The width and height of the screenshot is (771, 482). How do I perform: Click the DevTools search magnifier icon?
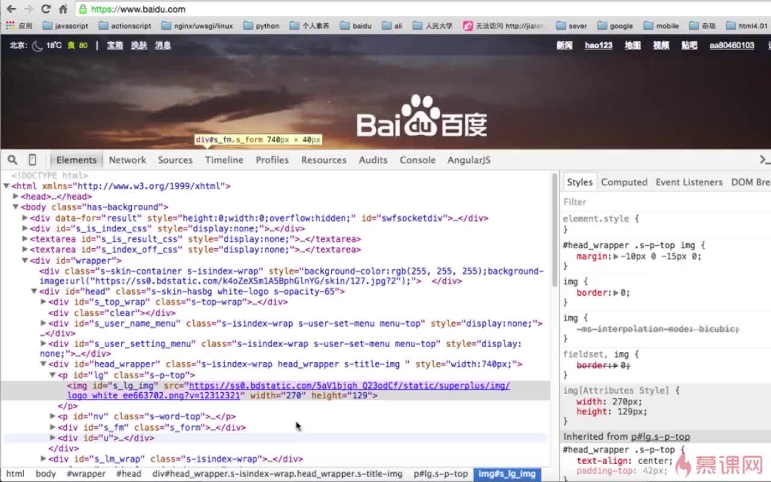point(12,160)
